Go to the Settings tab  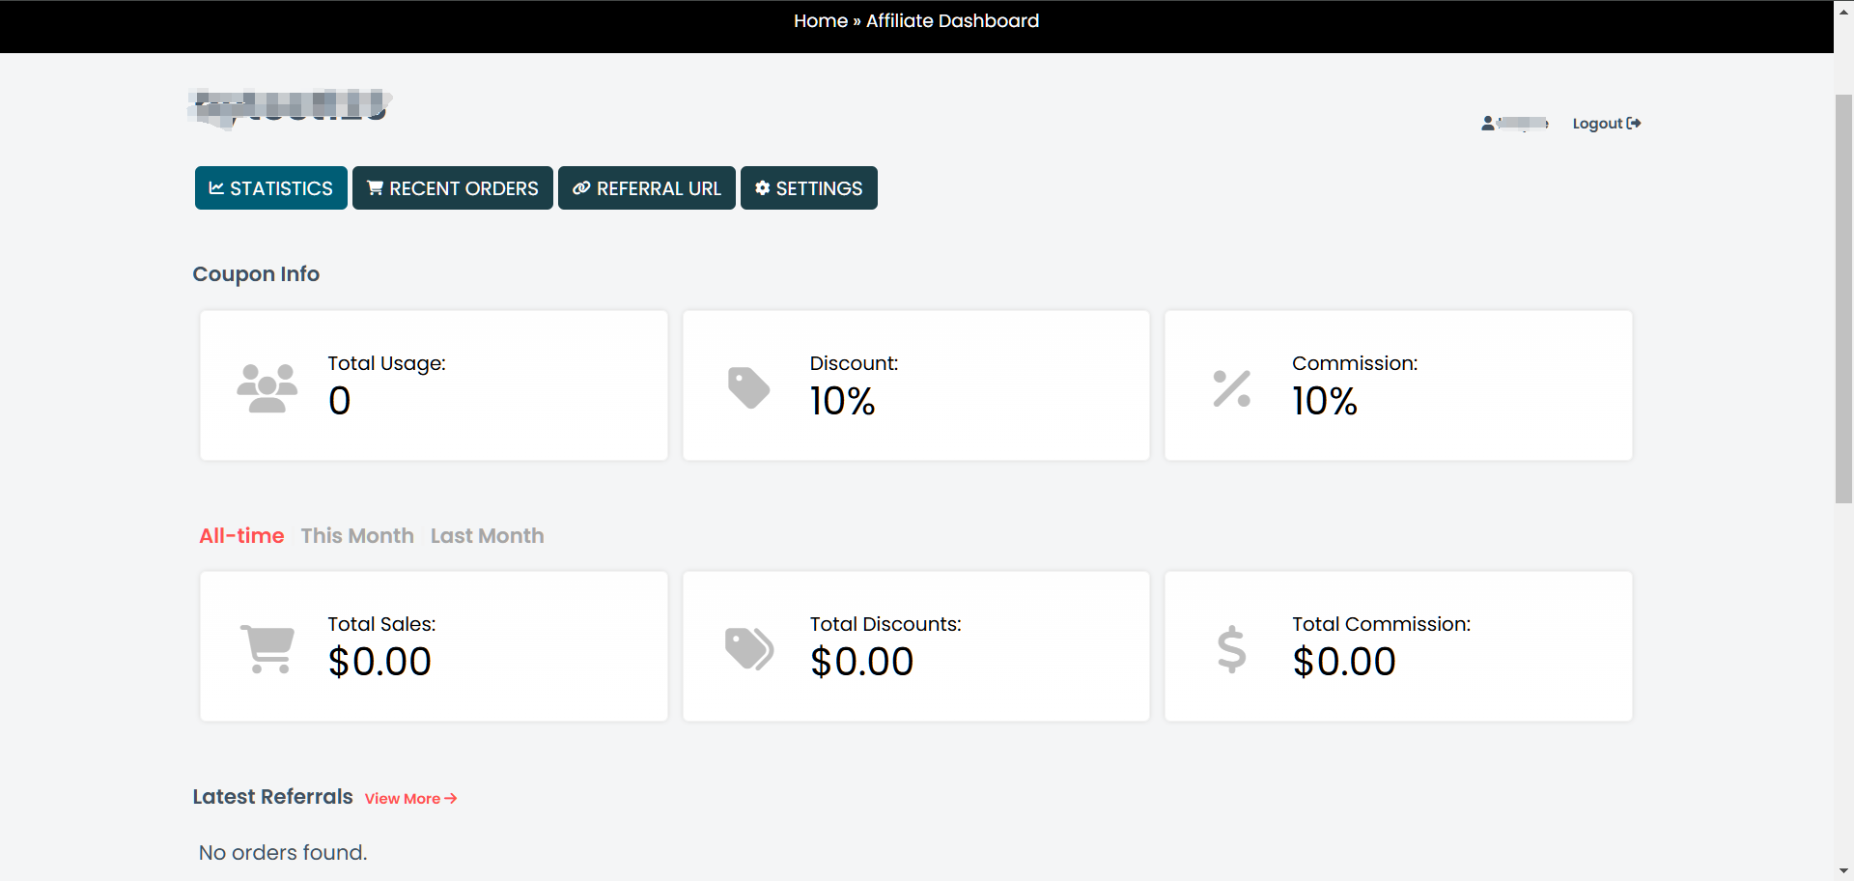pyautogui.click(x=808, y=188)
